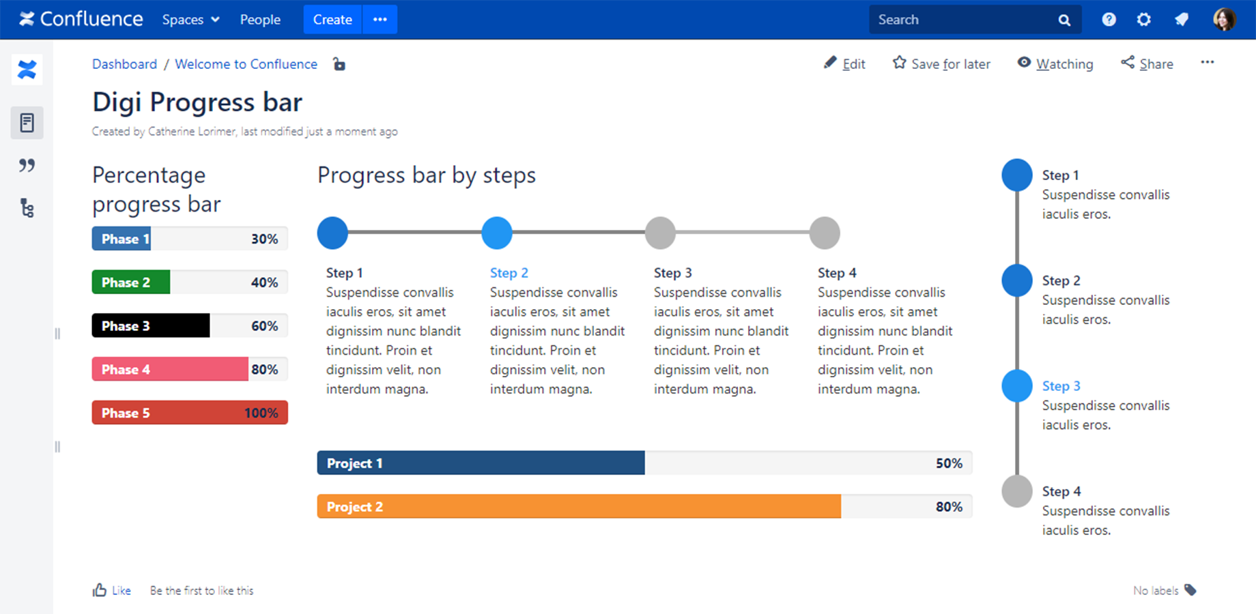The width and height of the screenshot is (1256, 614).
Task: Click the notifications icon in the top bar
Action: coord(1182,20)
